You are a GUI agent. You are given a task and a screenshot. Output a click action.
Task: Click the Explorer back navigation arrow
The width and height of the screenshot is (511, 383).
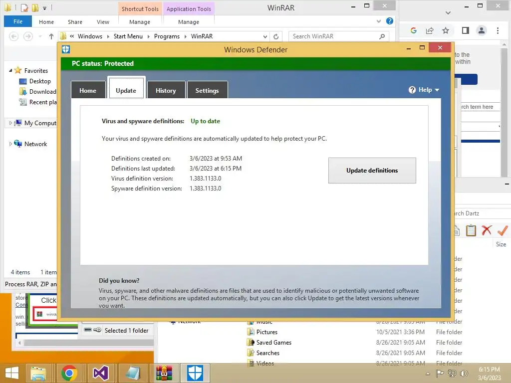(13, 36)
